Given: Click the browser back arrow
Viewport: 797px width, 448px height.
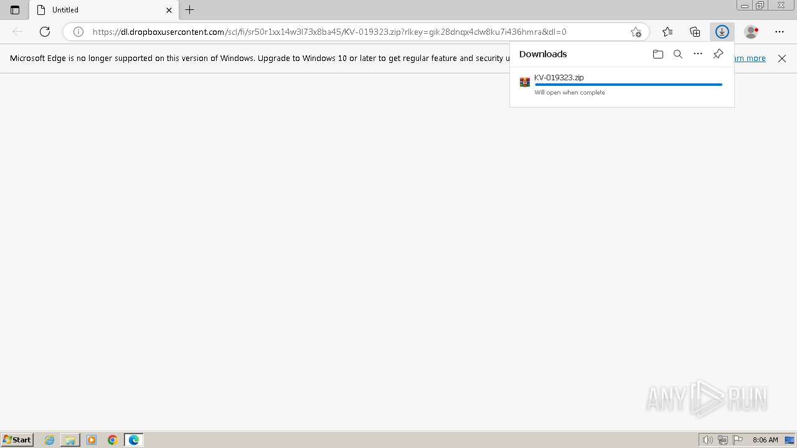Looking at the screenshot, I should [17, 32].
